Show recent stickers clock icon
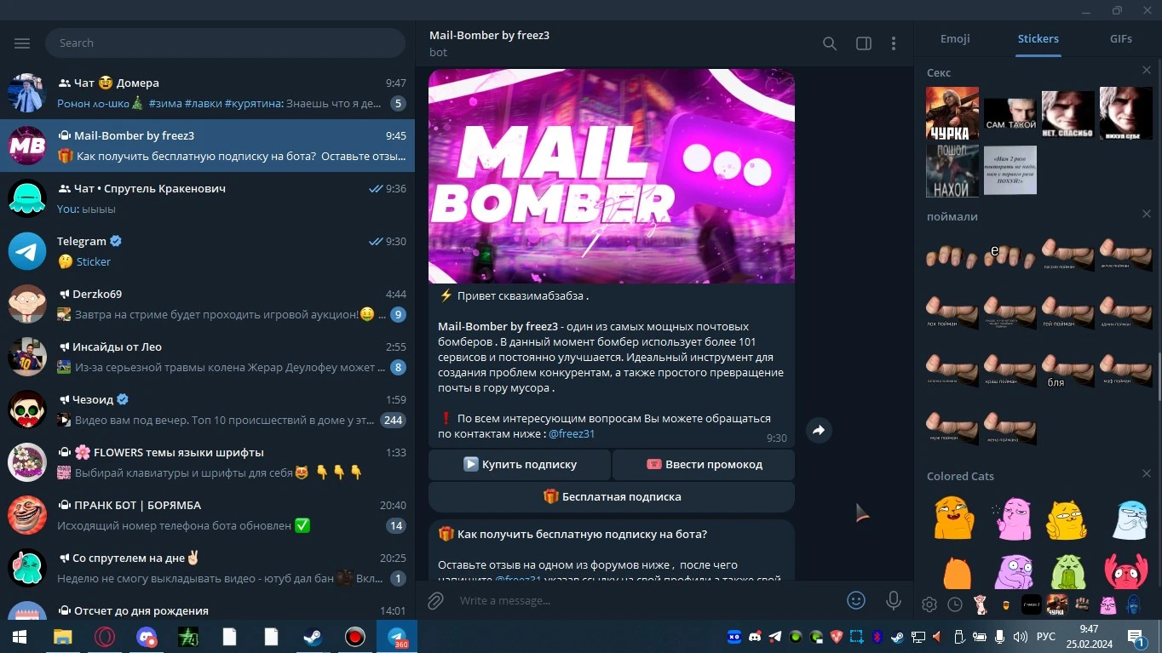The image size is (1162, 653). 955,604
